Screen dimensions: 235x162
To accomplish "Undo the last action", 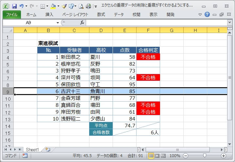I will 22,6.
